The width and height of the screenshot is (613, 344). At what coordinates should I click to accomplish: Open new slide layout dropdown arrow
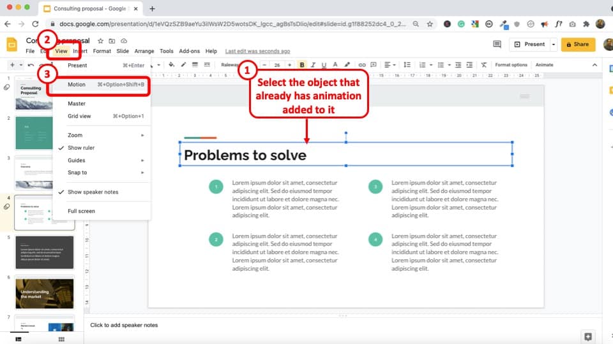21,65
